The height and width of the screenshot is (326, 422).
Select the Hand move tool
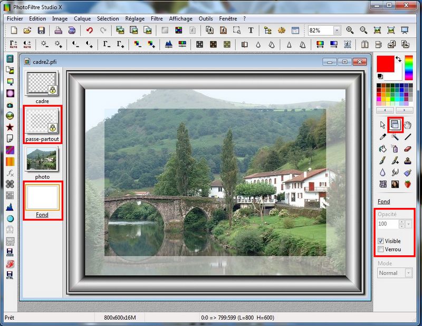pyautogui.click(x=408, y=125)
